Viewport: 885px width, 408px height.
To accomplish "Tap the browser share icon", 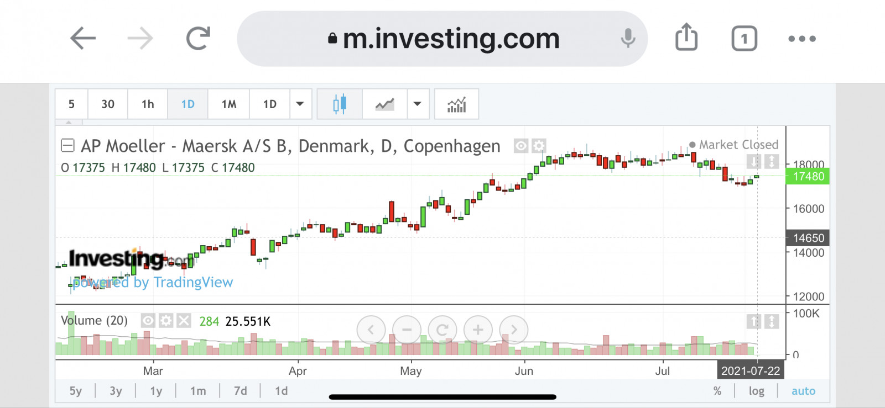I will click(x=686, y=38).
